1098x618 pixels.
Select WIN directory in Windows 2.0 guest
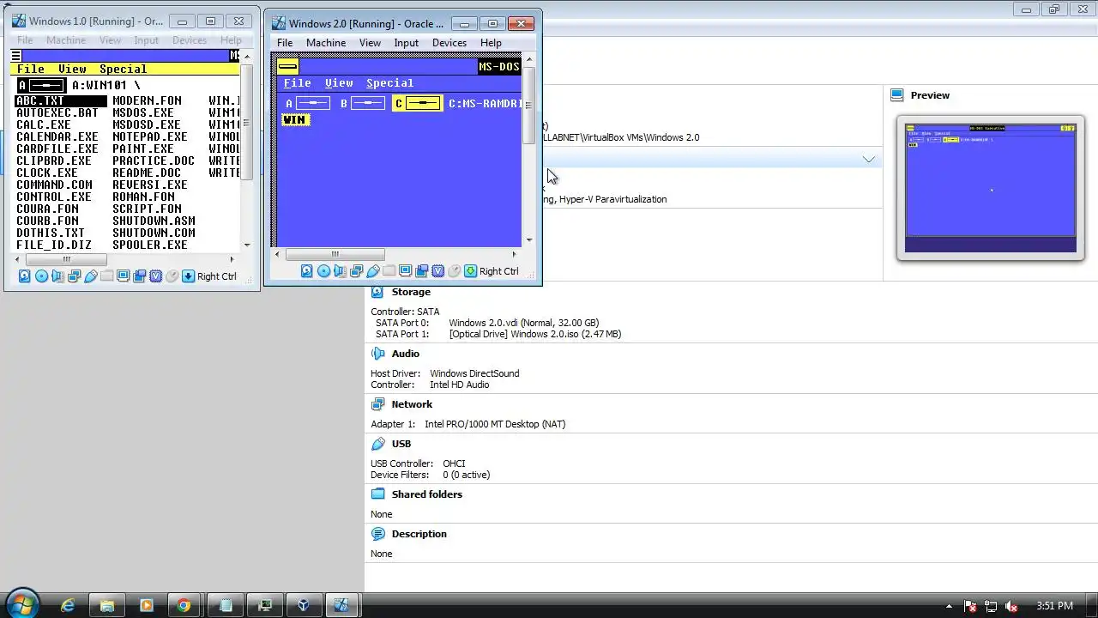[x=294, y=120]
